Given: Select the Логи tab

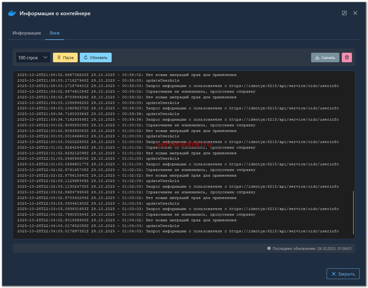Looking at the screenshot, I should (54, 33).
